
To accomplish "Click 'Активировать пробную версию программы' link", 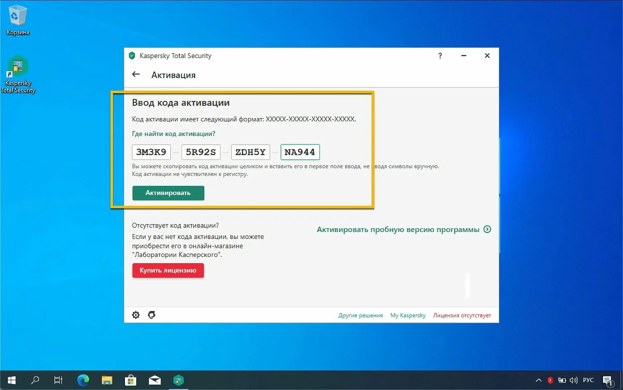I will click(398, 230).
